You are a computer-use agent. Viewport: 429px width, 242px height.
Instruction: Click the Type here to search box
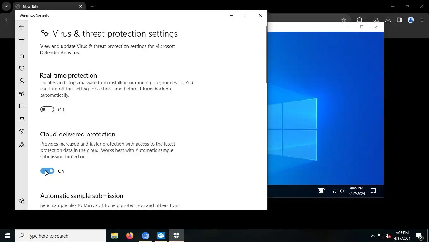coord(61,236)
